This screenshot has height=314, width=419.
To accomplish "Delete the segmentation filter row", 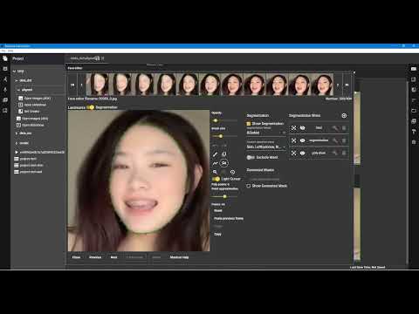I will tap(344, 140).
